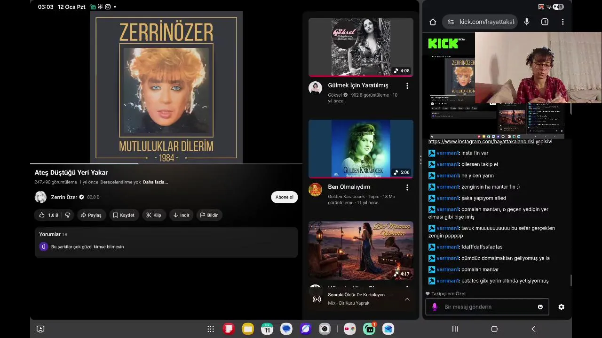
Task: Open Calendar app showing 11
Action: tap(267, 329)
